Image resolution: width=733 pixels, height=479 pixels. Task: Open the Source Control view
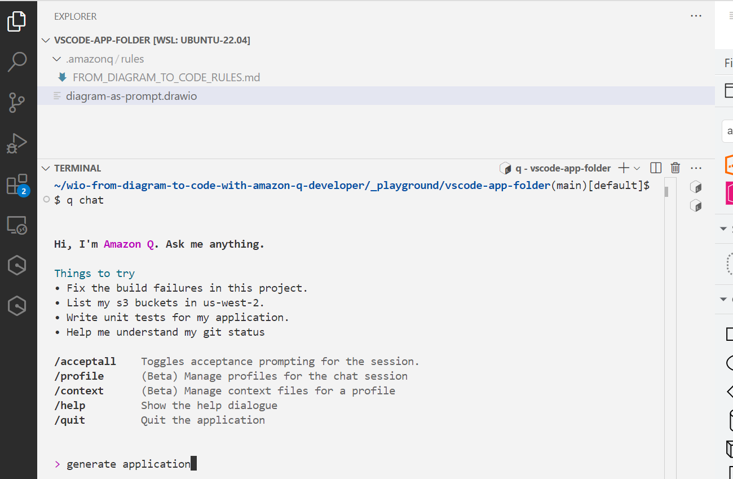pyautogui.click(x=17, y=103)
